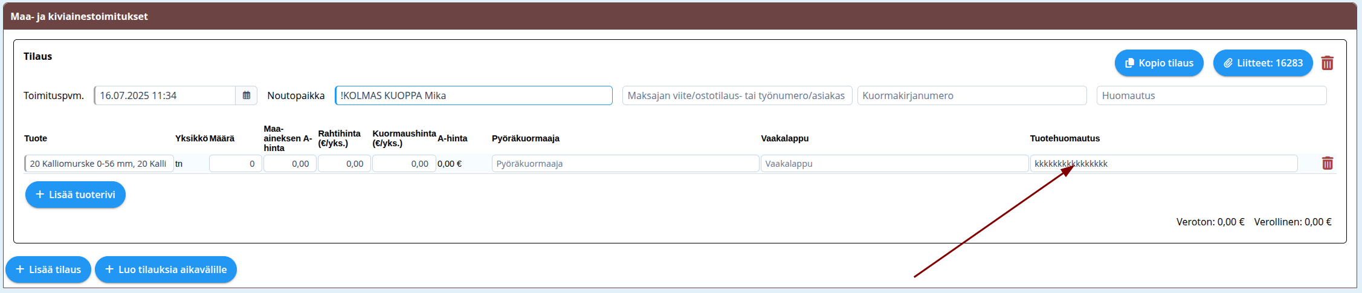
Task: Add a product row with Lisää tuoterivi
Action: pyautogui.click(x=76, y=195)
